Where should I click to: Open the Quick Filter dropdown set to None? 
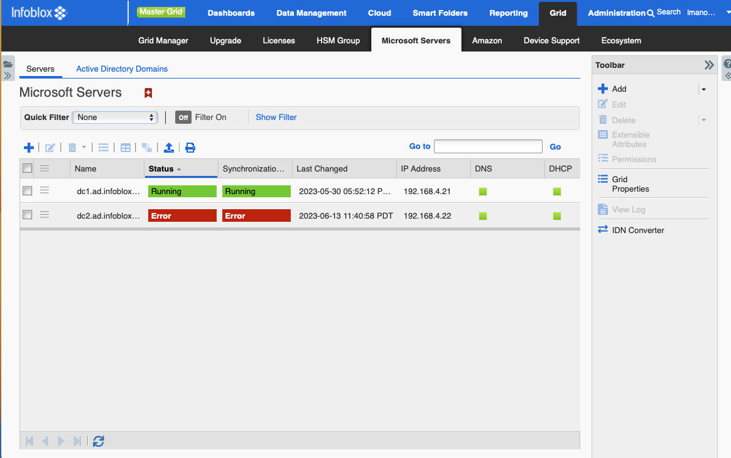[114, 117]
